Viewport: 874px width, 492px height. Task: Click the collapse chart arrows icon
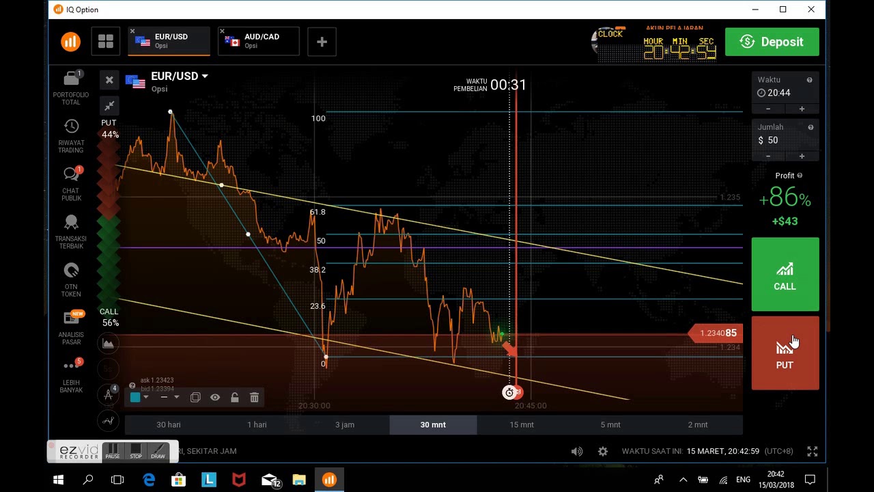(109, 105)
